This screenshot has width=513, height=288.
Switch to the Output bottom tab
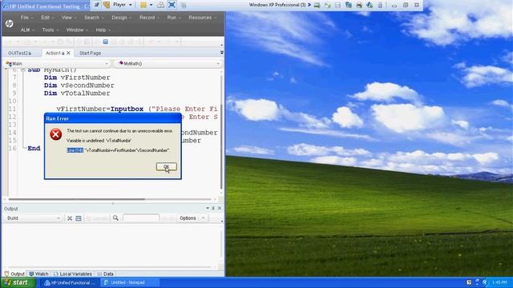(14, 274)
